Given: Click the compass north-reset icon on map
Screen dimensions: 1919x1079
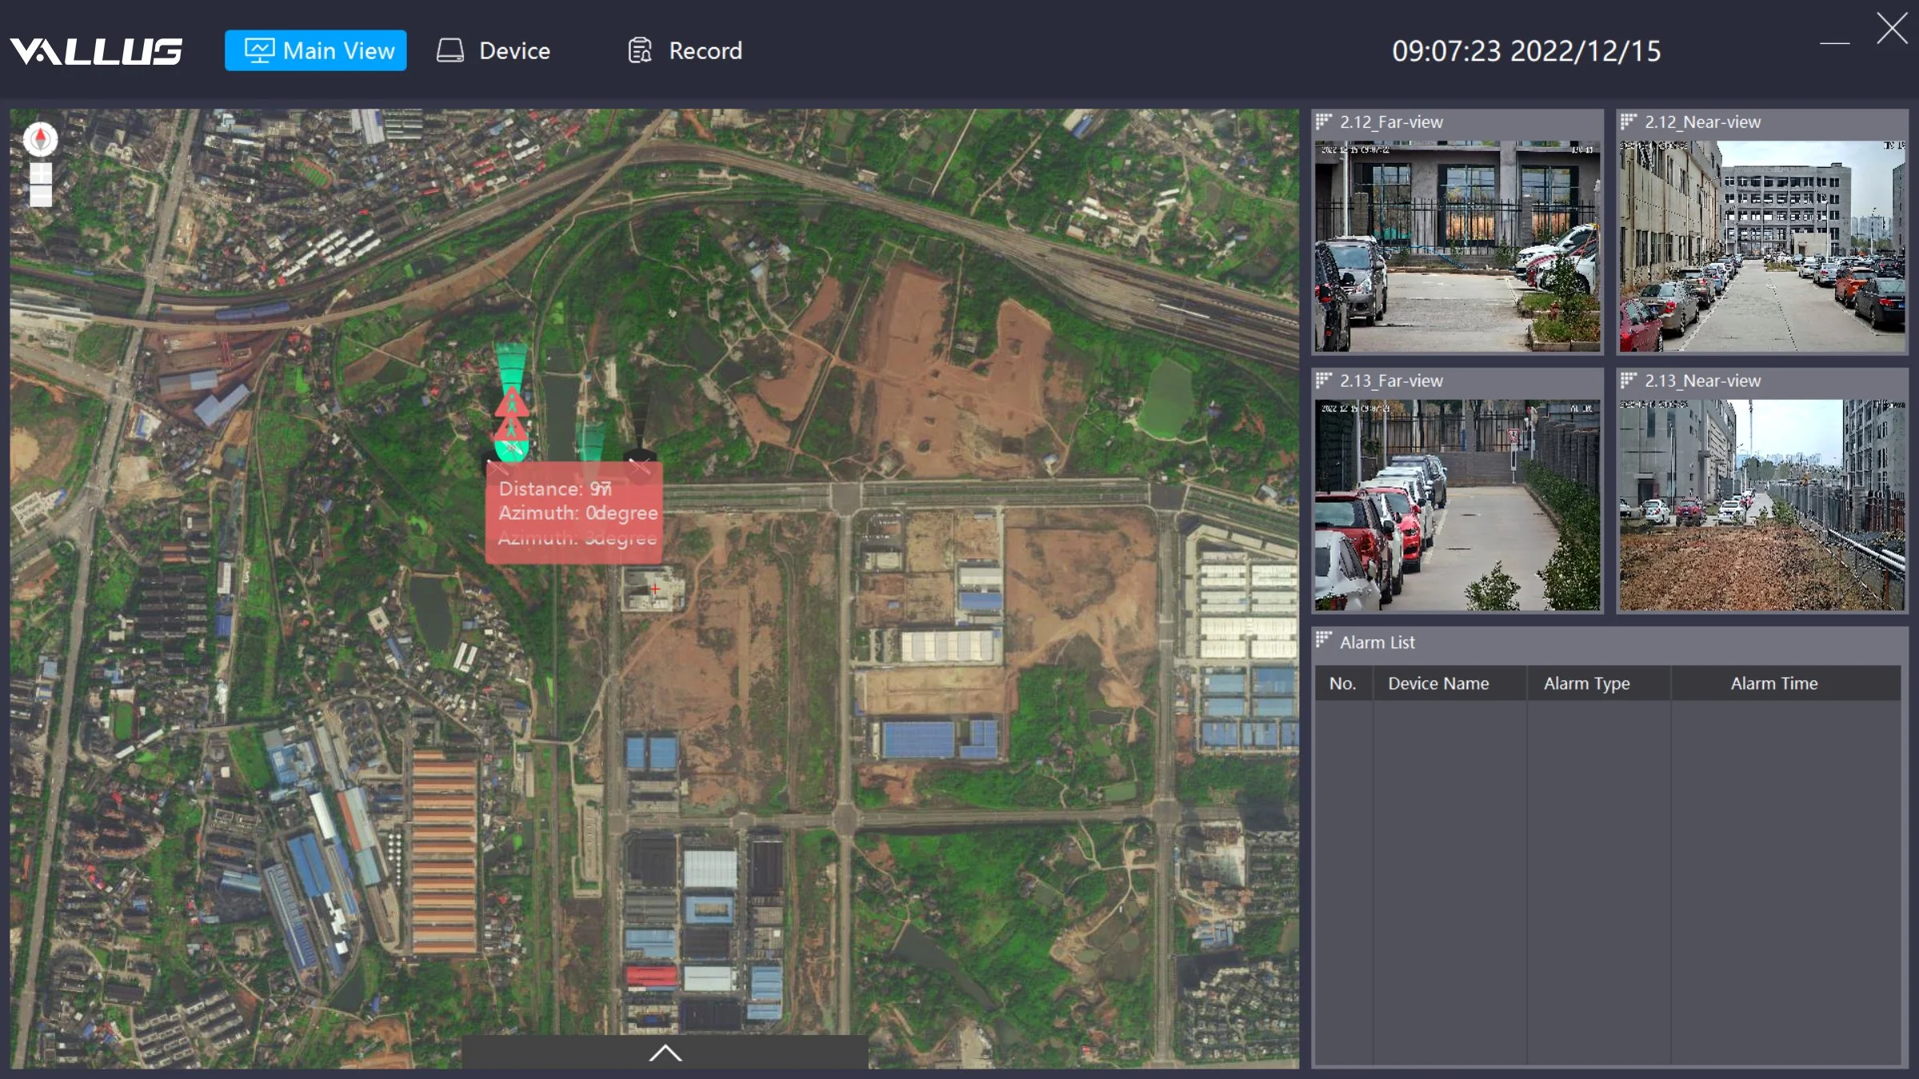Looking at the screenshot, I should [40, 139].
